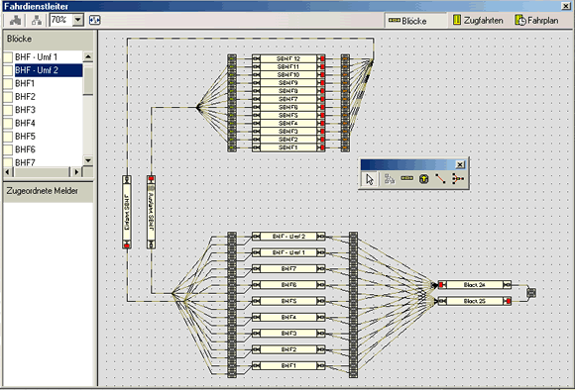Select the Block 25 element in diagram
Viewport: 575px width, 390px height.
pos(475,301)
